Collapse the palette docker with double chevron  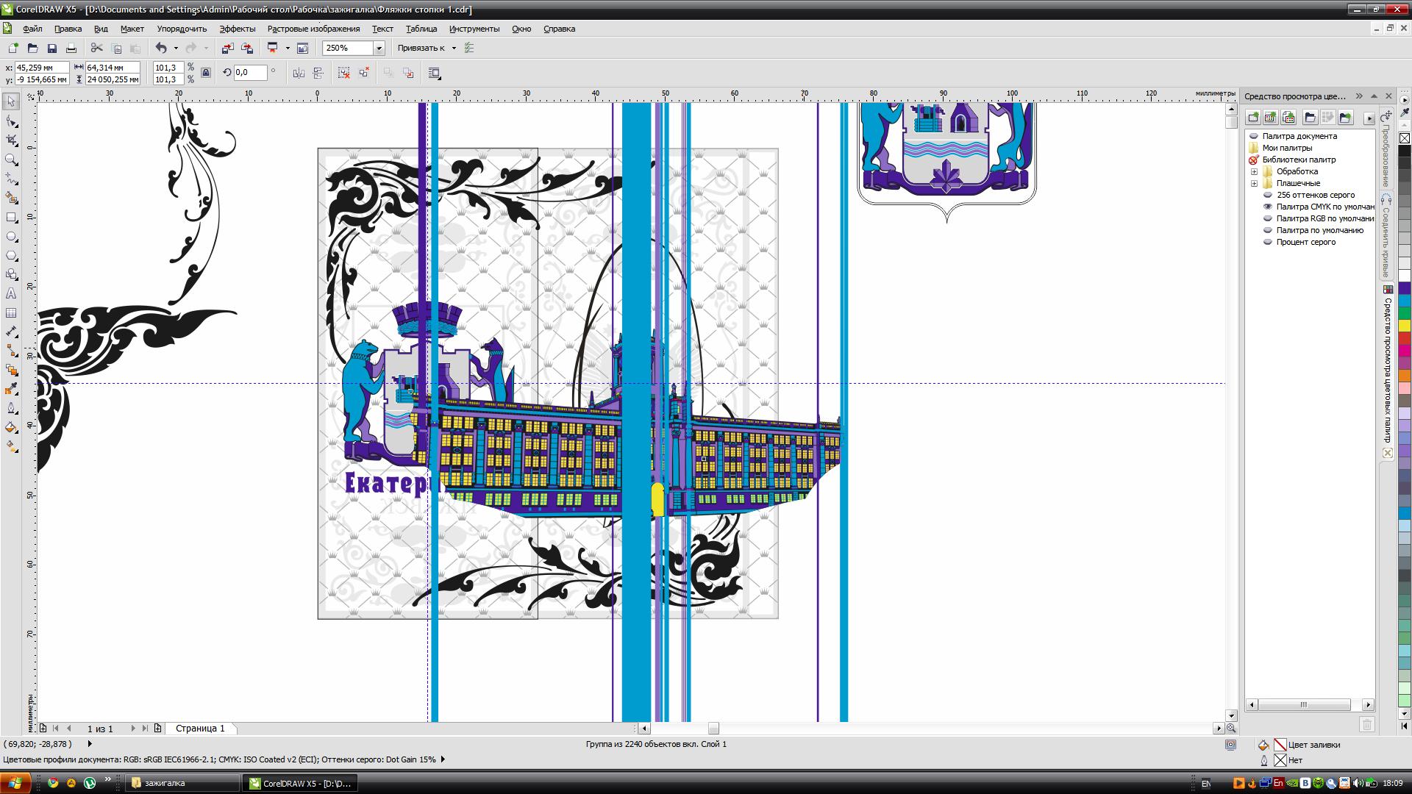click(x=1359, y=96)
